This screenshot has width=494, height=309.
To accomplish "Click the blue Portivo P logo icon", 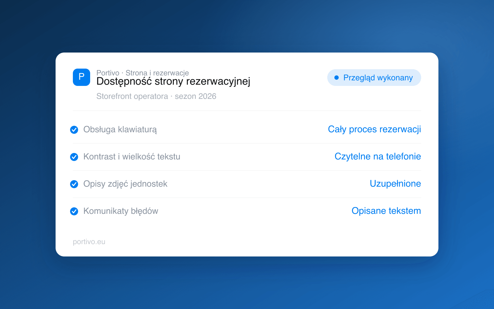I will click(82, 77).
